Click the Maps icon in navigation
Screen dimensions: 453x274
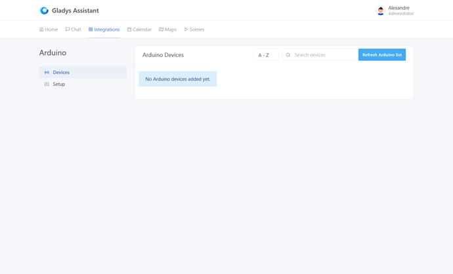click(x=162, y=29)
